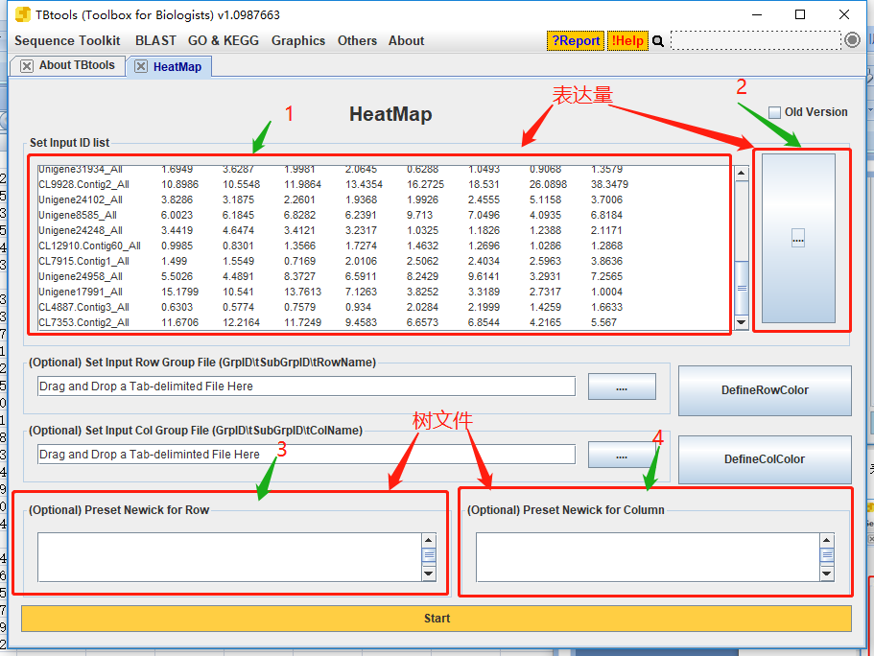Click the !Help button
This screenshot has width=874, height=656.
pyautogui.click(x=627, y=40)
